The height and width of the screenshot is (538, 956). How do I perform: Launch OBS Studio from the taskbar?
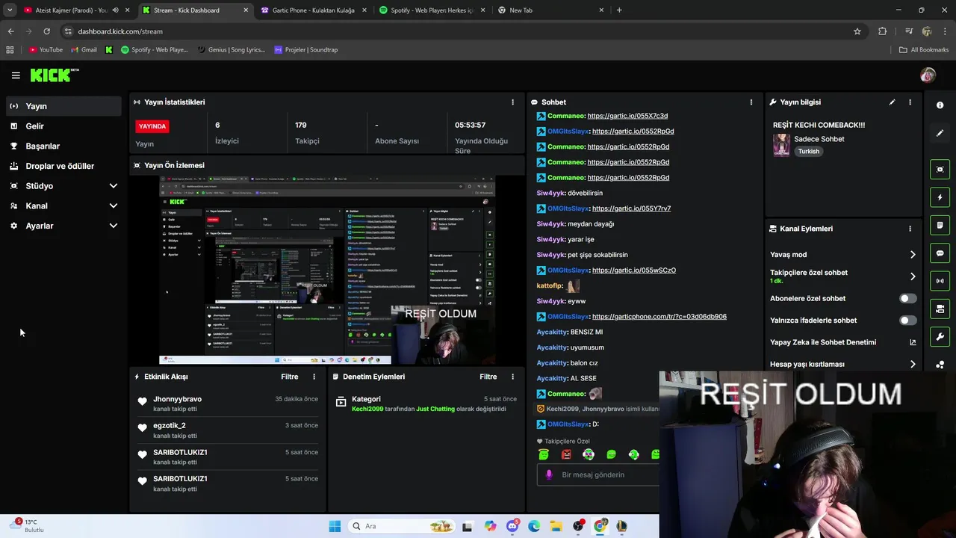578,526
